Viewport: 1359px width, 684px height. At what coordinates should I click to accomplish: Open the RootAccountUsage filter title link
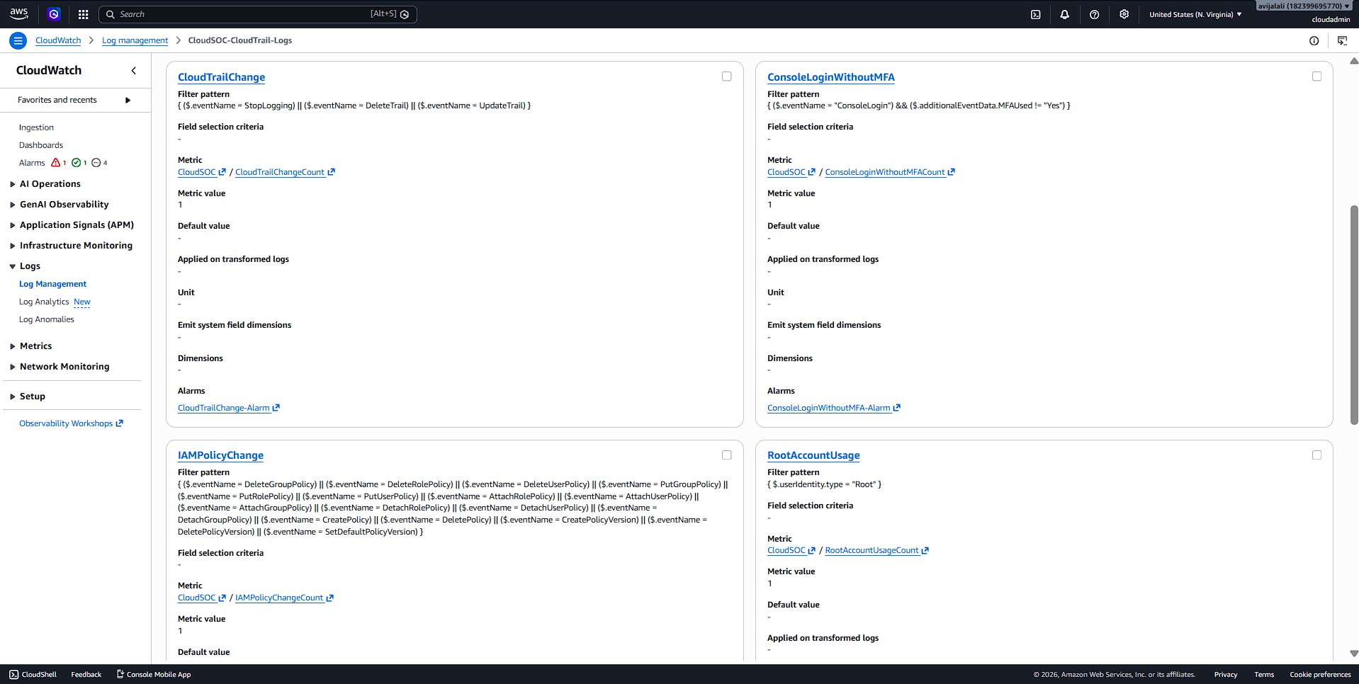[x=813, y=455]
